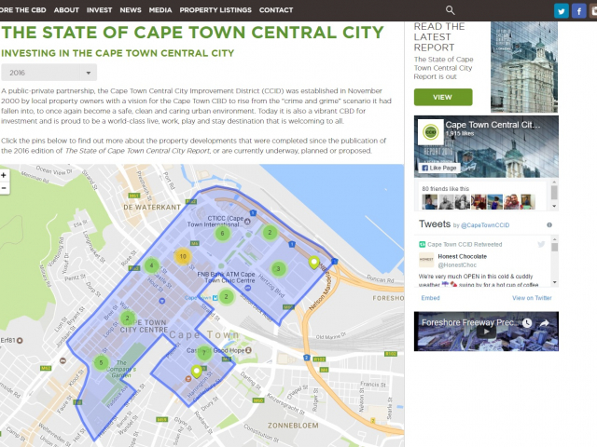Click the Embed link
Viewport: 597px width, 447px height.
tap(430, 298)
